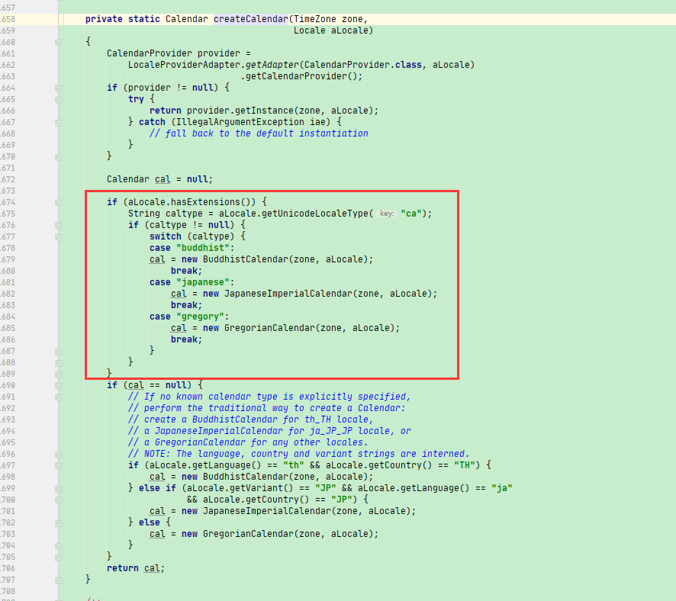Click comment 'fall back to the default instantiation'
The width and height of the screenshot is (676, 601).
tap(267, 133)
